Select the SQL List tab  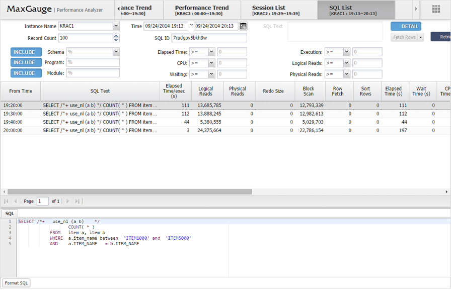(356, 10)
